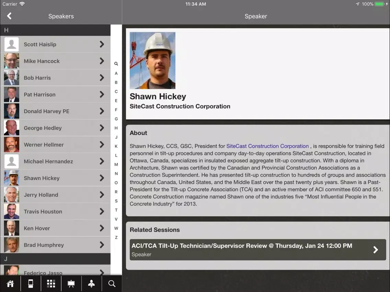
Task: Expand Jerry Holland row chevron
Action: coord(102,195)
